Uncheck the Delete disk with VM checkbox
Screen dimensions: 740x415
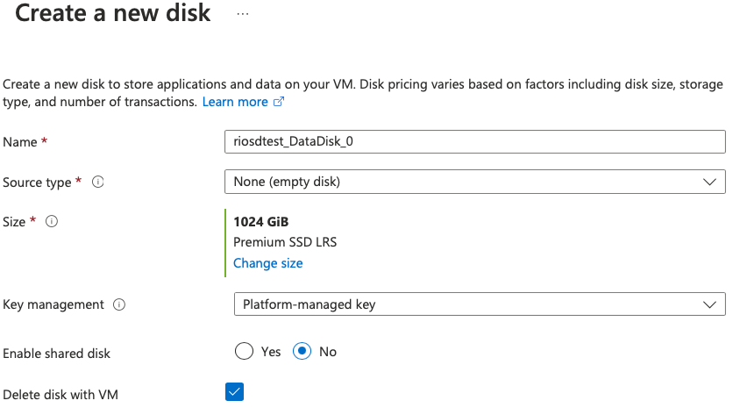tap(234, 391)
